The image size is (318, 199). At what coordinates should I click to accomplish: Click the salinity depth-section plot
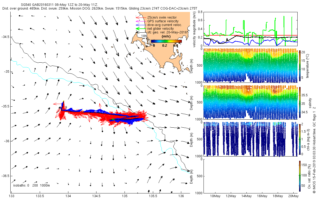pos(250,102)
